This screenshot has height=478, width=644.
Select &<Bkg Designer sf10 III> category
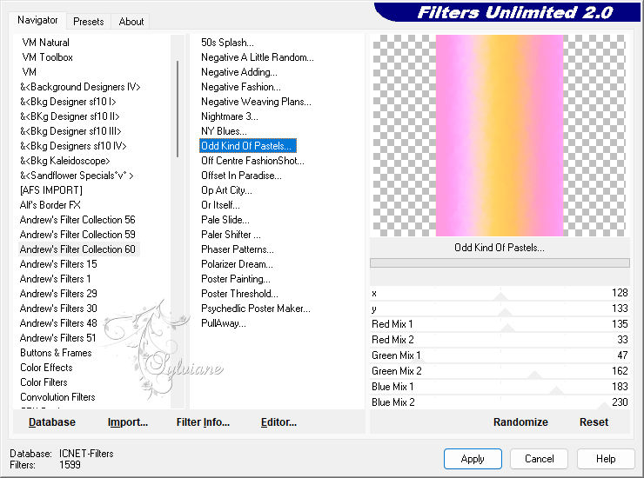[x=70, y=131]
